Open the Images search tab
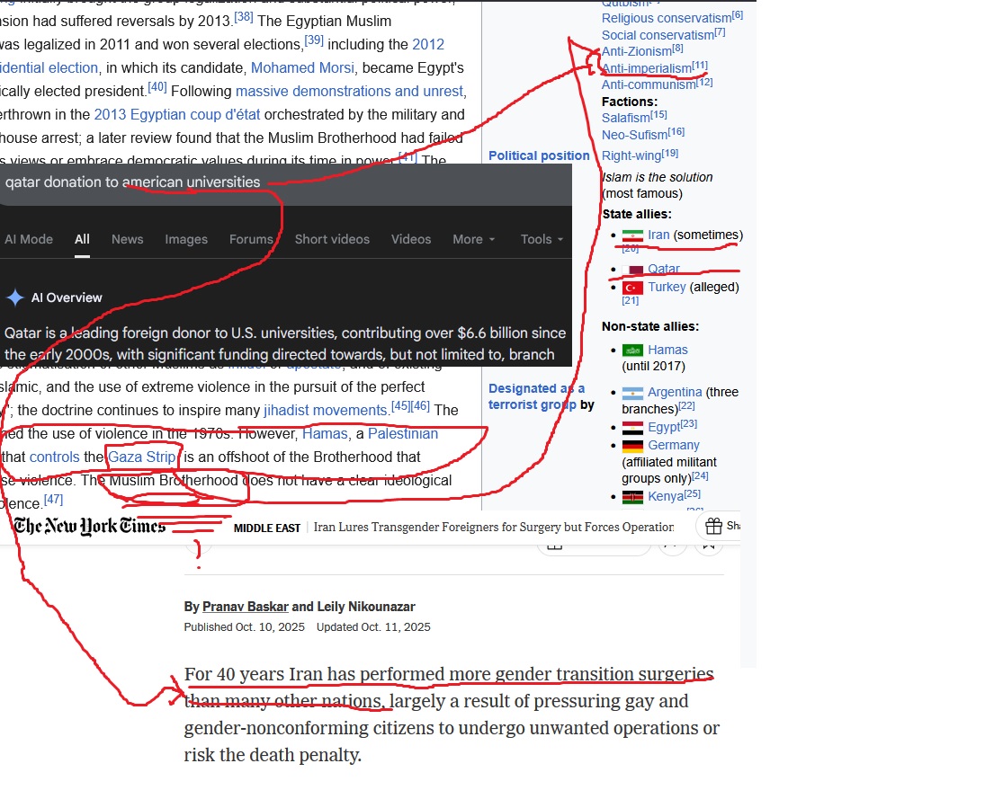The width and height of the screenshot is (994, 799). pyautogui.click(x=186, y=239)
